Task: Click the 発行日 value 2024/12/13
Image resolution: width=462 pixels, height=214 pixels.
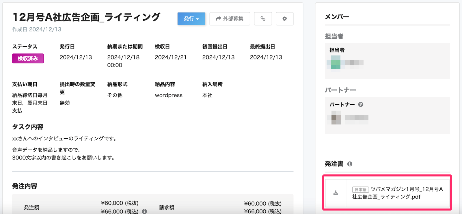Action: point(76,57)
